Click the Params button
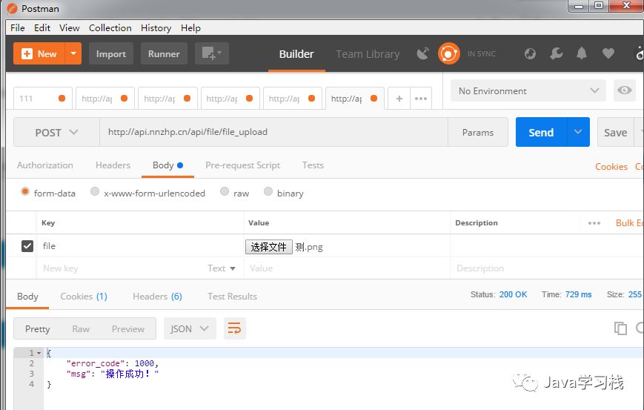Image resolution: width=644 pixels, height=410 pixels. tap(478, 132)
